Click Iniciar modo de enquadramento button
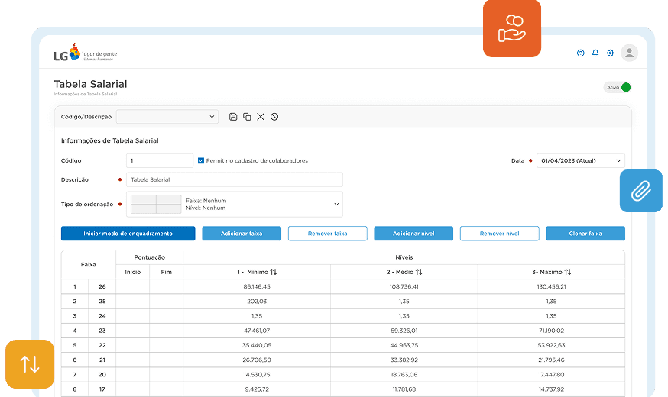Image resolution: width=668 pixels, height=397 pixels. pyautogui.click(x=128, y=234)
